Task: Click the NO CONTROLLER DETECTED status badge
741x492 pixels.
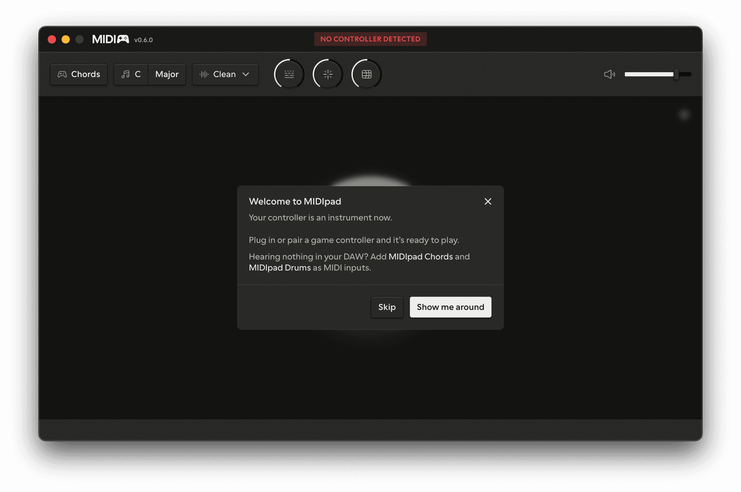Action: click(x=370, y=39)
